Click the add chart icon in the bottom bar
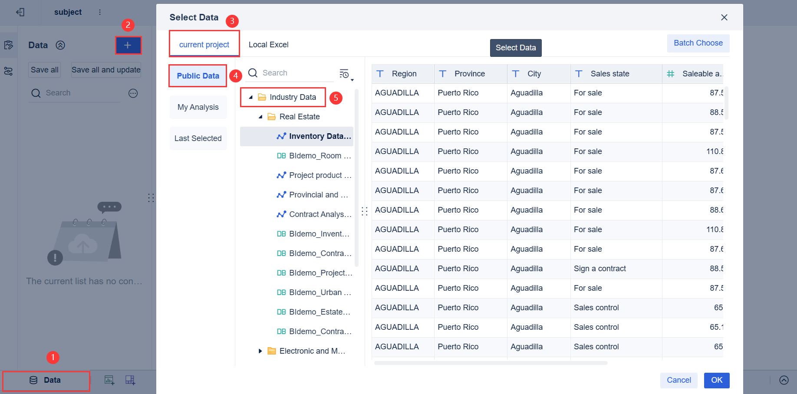The height and width of the screenshot is (394, 797). (109, 380)
